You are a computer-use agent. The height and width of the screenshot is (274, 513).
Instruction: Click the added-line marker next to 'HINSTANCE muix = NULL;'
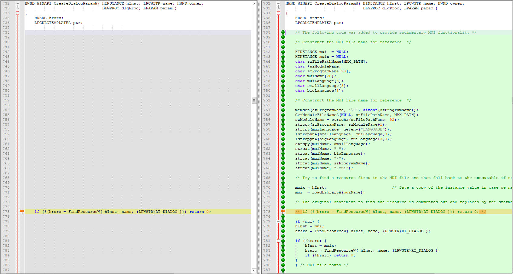tap(283, 57)
